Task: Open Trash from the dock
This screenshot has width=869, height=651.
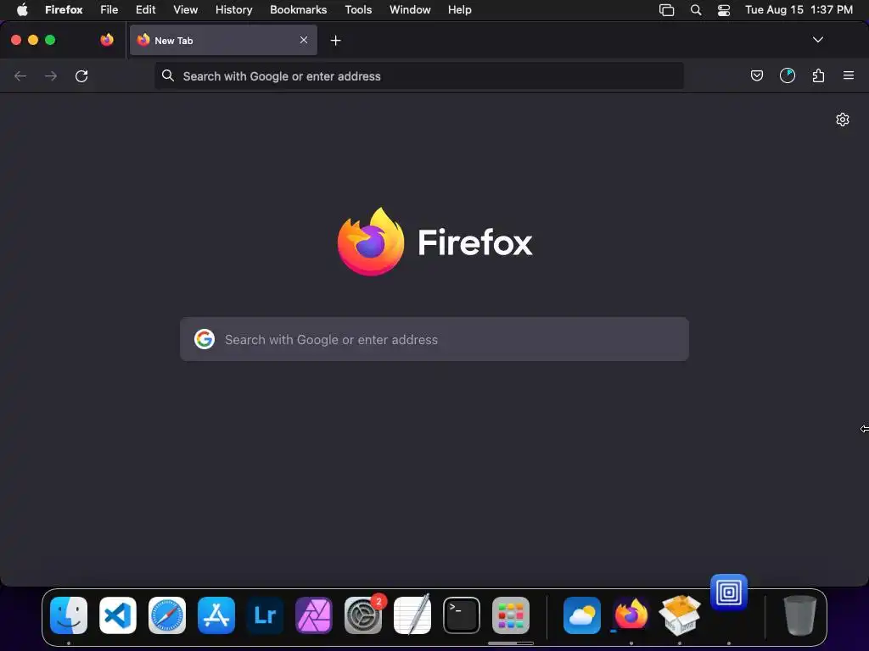Action: [x=799, y=615]
